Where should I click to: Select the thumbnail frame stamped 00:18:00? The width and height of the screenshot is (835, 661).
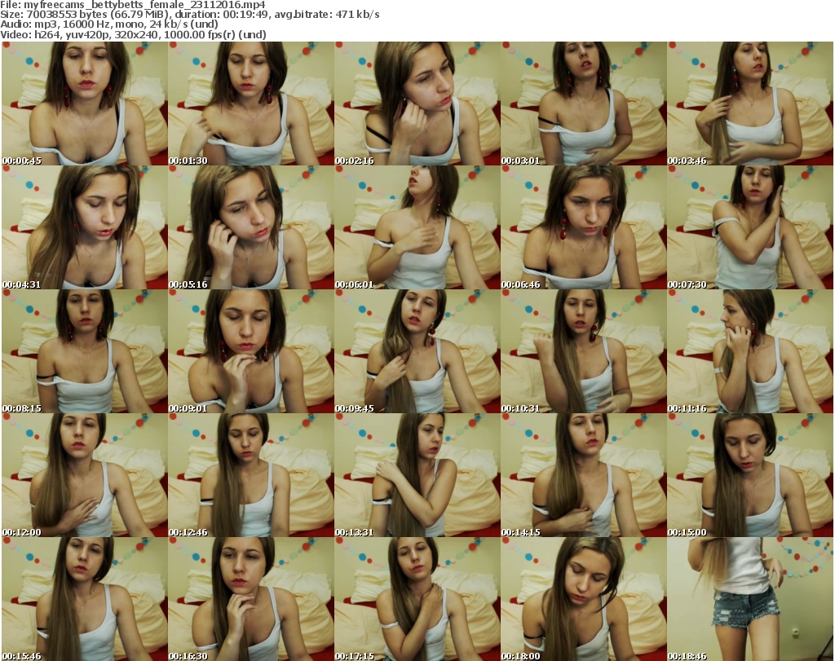[583, 599]
